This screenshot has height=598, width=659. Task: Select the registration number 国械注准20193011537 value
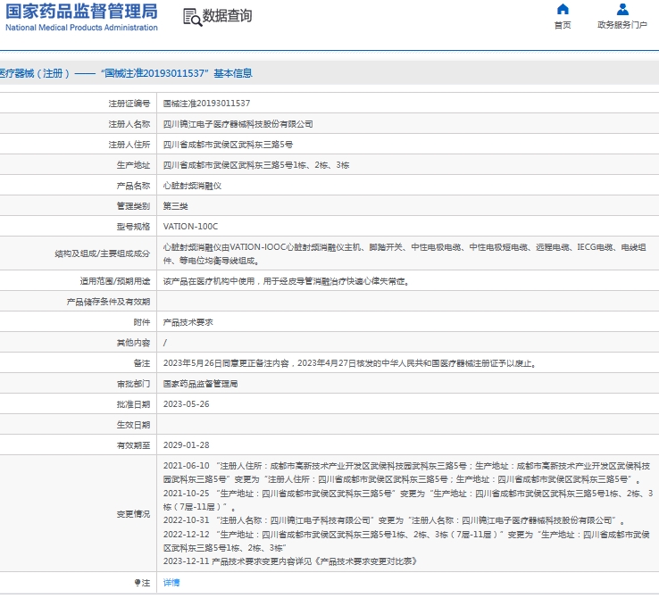(206, 104)
